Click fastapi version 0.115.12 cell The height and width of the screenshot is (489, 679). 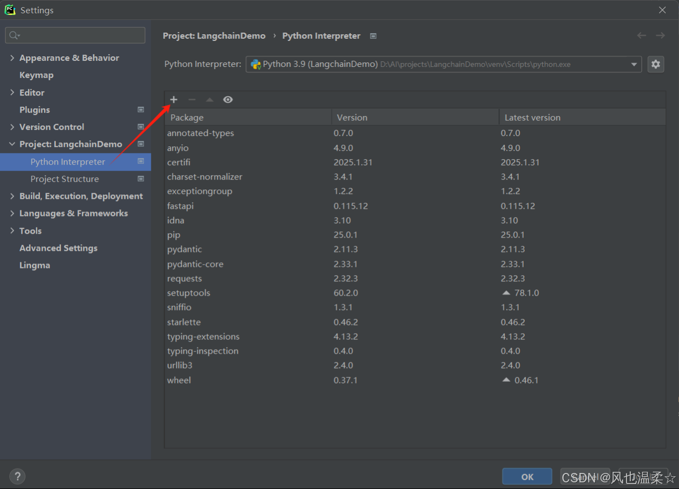pyautogui.click(x=351, y=206)
